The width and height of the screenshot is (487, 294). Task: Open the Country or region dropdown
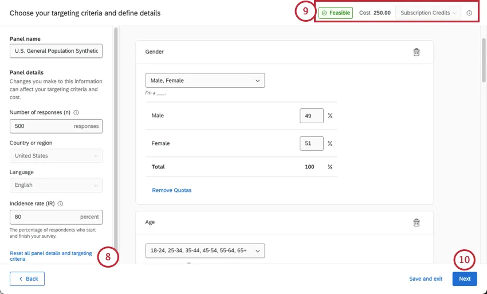56,156
